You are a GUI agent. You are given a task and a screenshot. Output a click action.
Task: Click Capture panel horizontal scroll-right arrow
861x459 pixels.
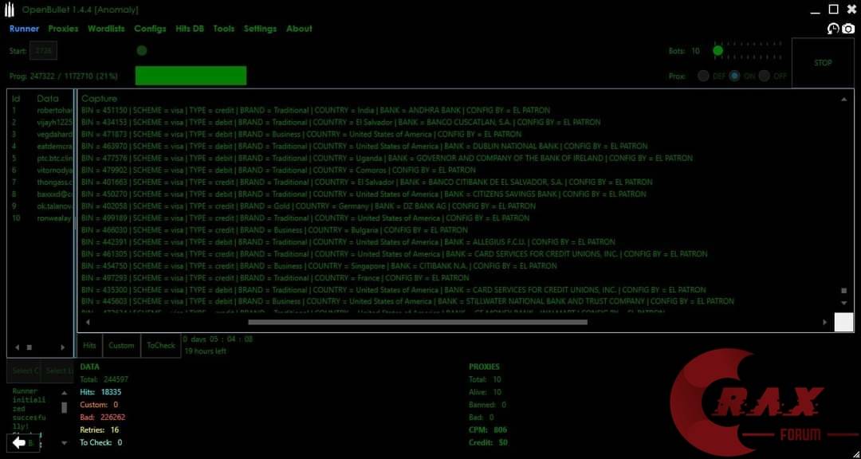click(824, 322)
